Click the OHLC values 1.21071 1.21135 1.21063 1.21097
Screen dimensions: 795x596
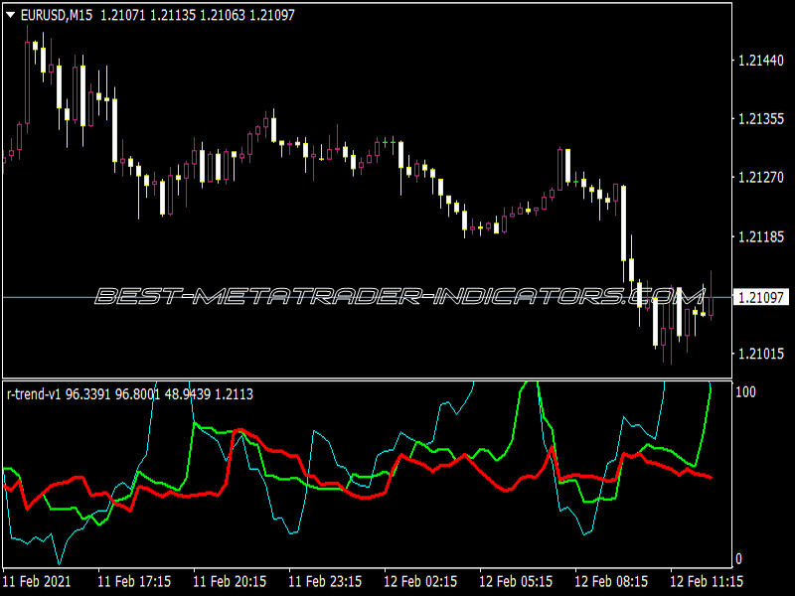tap(197, 16)
